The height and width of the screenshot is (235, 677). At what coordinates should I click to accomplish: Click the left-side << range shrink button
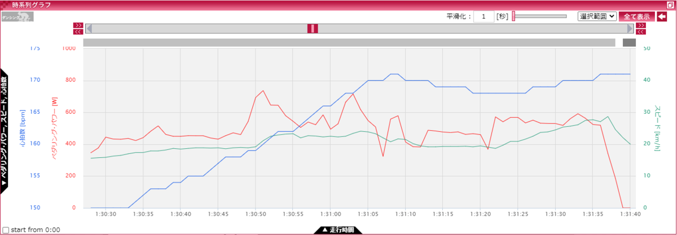[78, 32]
